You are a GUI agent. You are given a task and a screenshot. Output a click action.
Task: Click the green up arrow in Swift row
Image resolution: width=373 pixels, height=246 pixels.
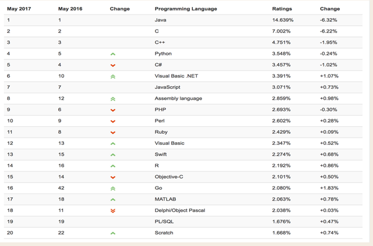pyautogui.click(x=113, y=155)
